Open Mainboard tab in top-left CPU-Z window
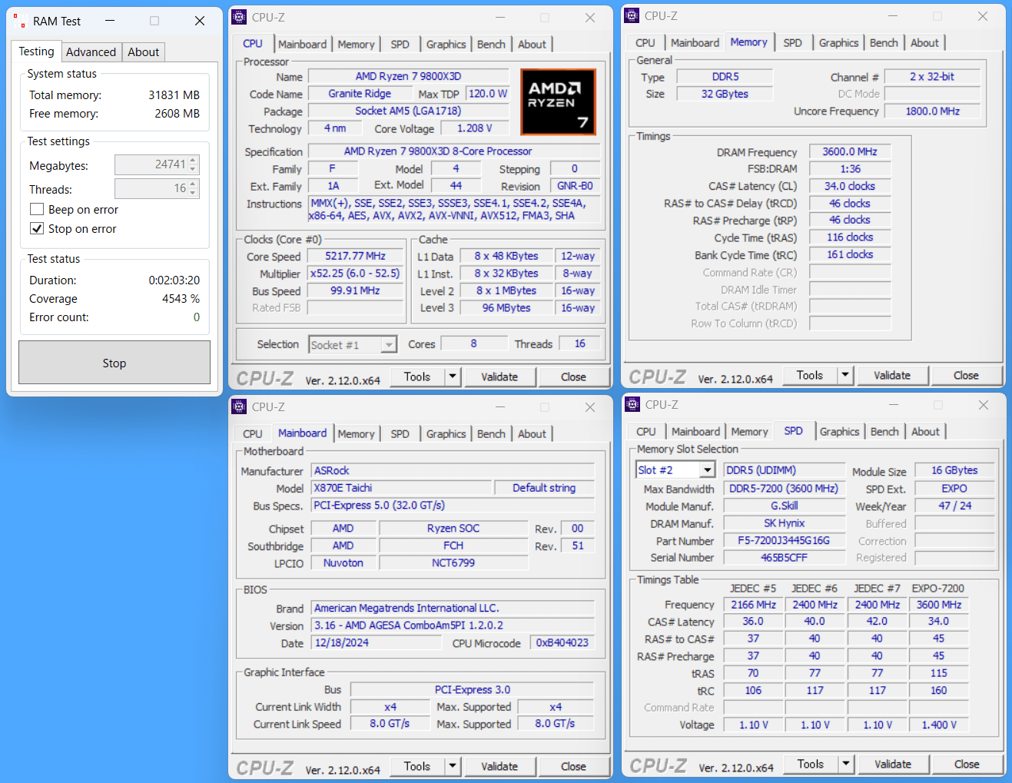This screenshot has height=783, width=1012. click(x=302, y=45)
